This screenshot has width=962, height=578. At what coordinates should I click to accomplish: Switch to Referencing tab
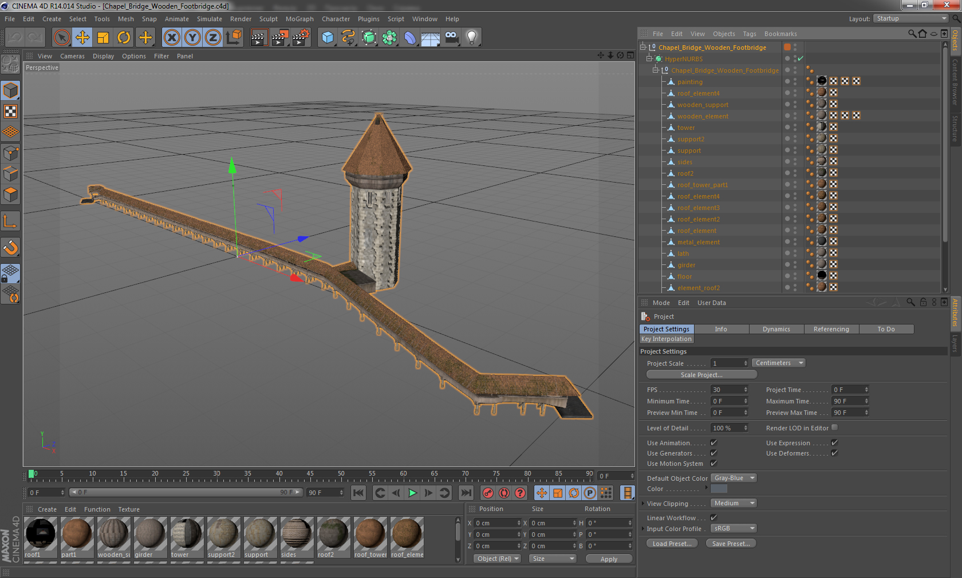point(831,329)
